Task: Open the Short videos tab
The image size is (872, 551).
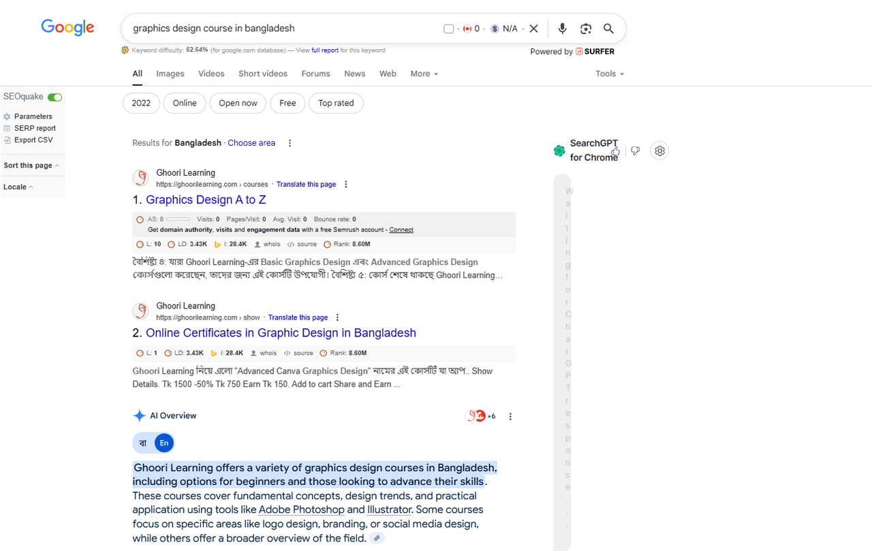Action: (x=263, y=74)
